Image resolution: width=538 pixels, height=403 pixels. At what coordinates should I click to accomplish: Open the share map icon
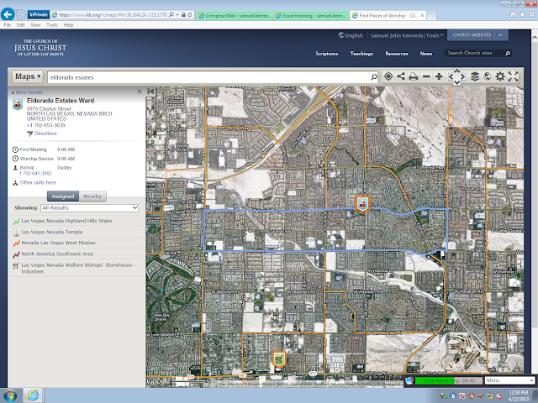pos(401,76)
